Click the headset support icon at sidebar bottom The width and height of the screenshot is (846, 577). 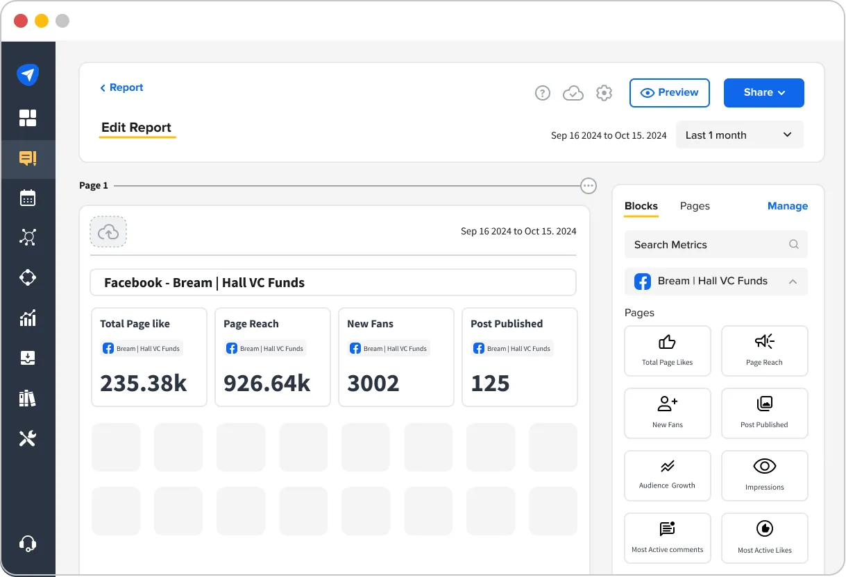pyautogui.click(x=28, y=544)
